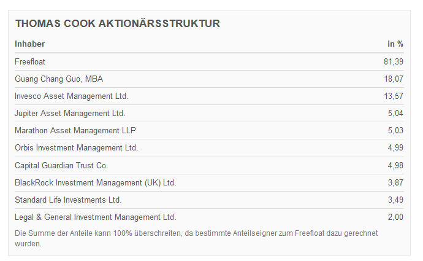Select Orbis Investment Management Ltd. row

[77, 147]
